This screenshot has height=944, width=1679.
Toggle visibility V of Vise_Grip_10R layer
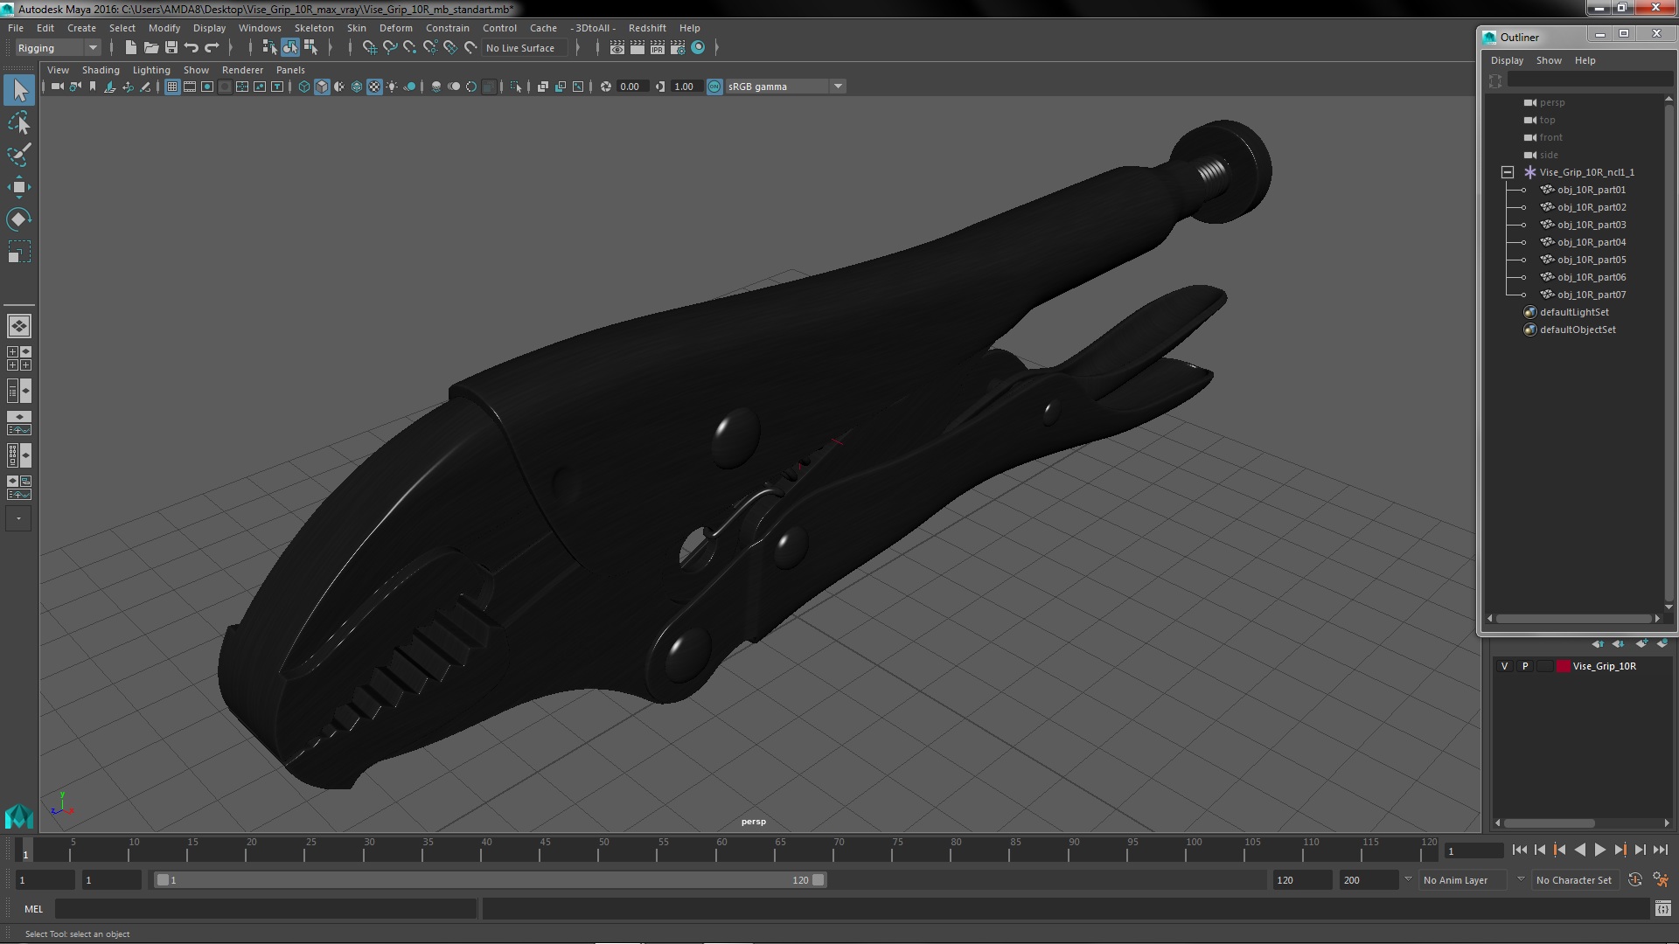(1504, 666)
